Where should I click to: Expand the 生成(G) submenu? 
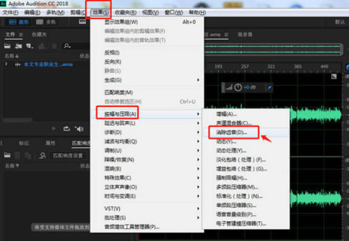tap(147, 80)
